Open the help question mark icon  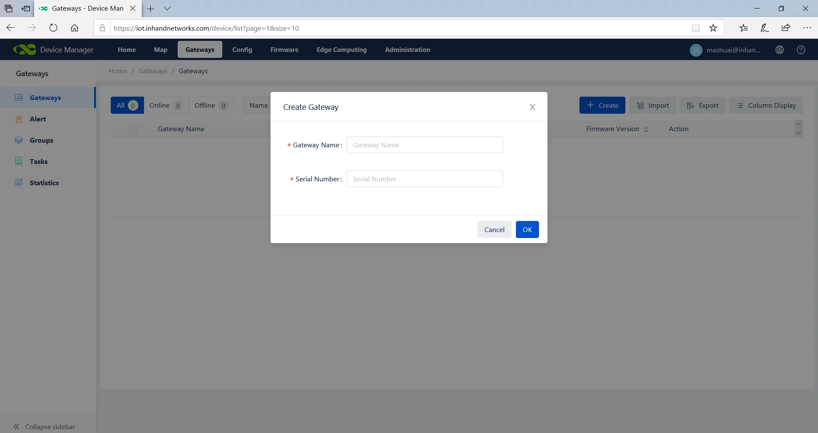pyautogui.click(x=801, y=50)
